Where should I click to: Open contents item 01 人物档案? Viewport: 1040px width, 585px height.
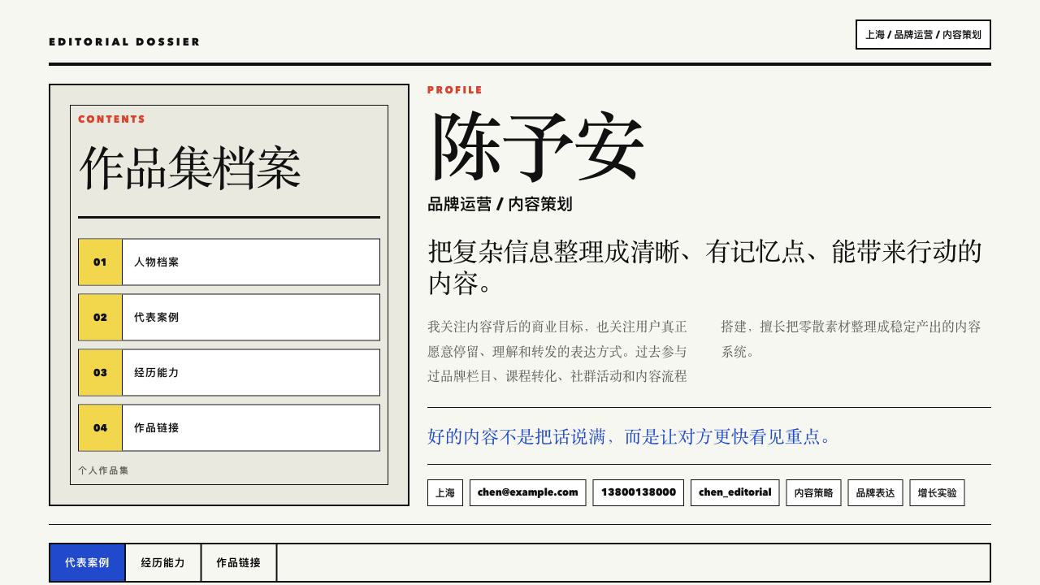tap(229, 262)
